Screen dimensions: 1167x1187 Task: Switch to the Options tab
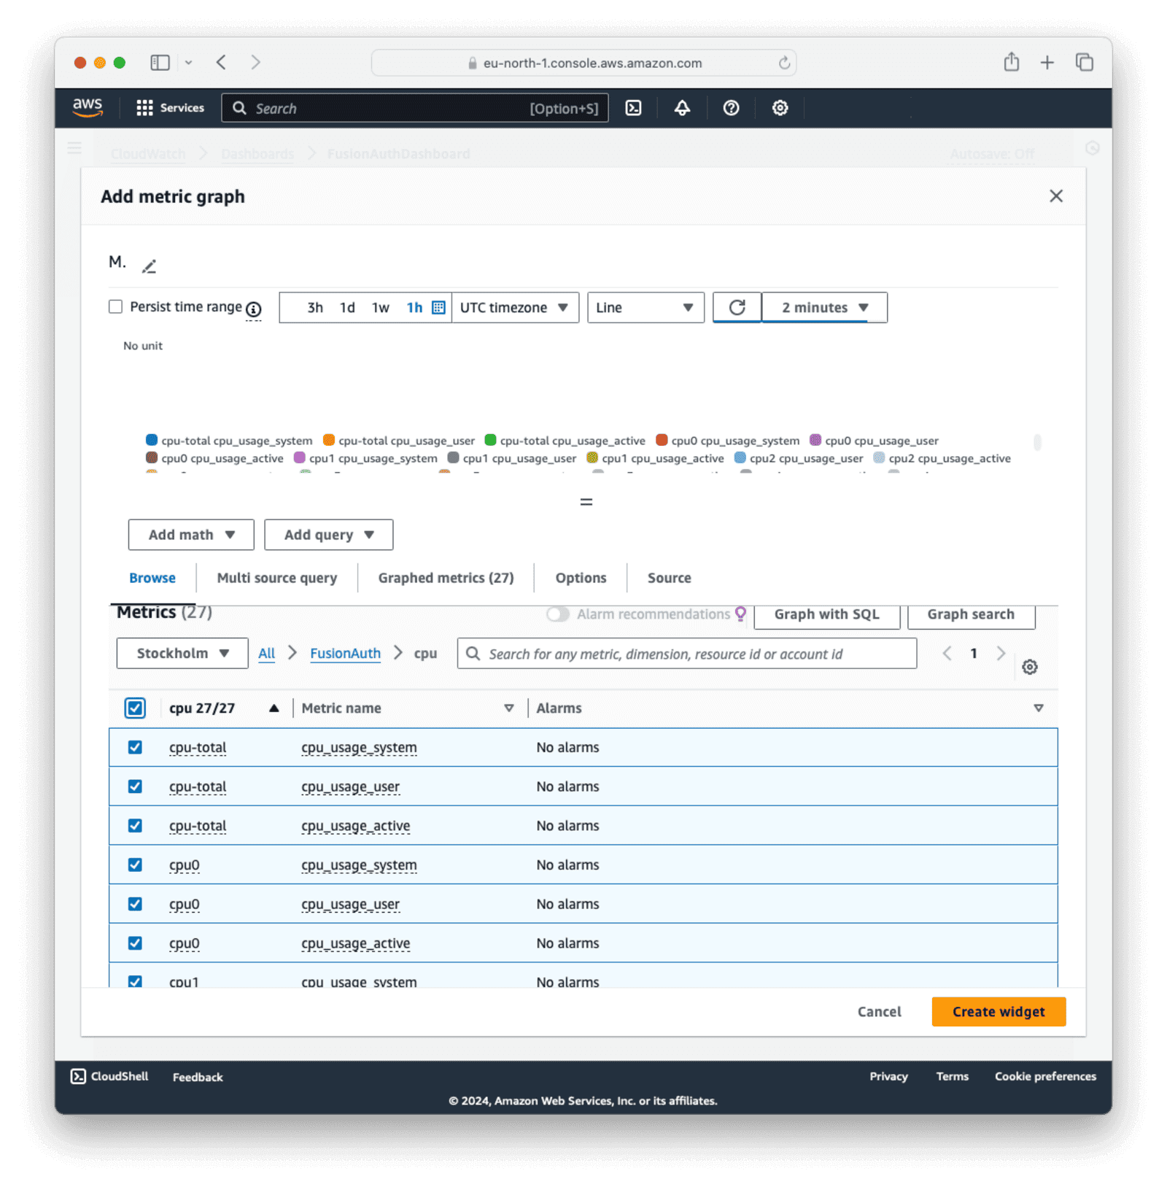[x=581, y=578]
